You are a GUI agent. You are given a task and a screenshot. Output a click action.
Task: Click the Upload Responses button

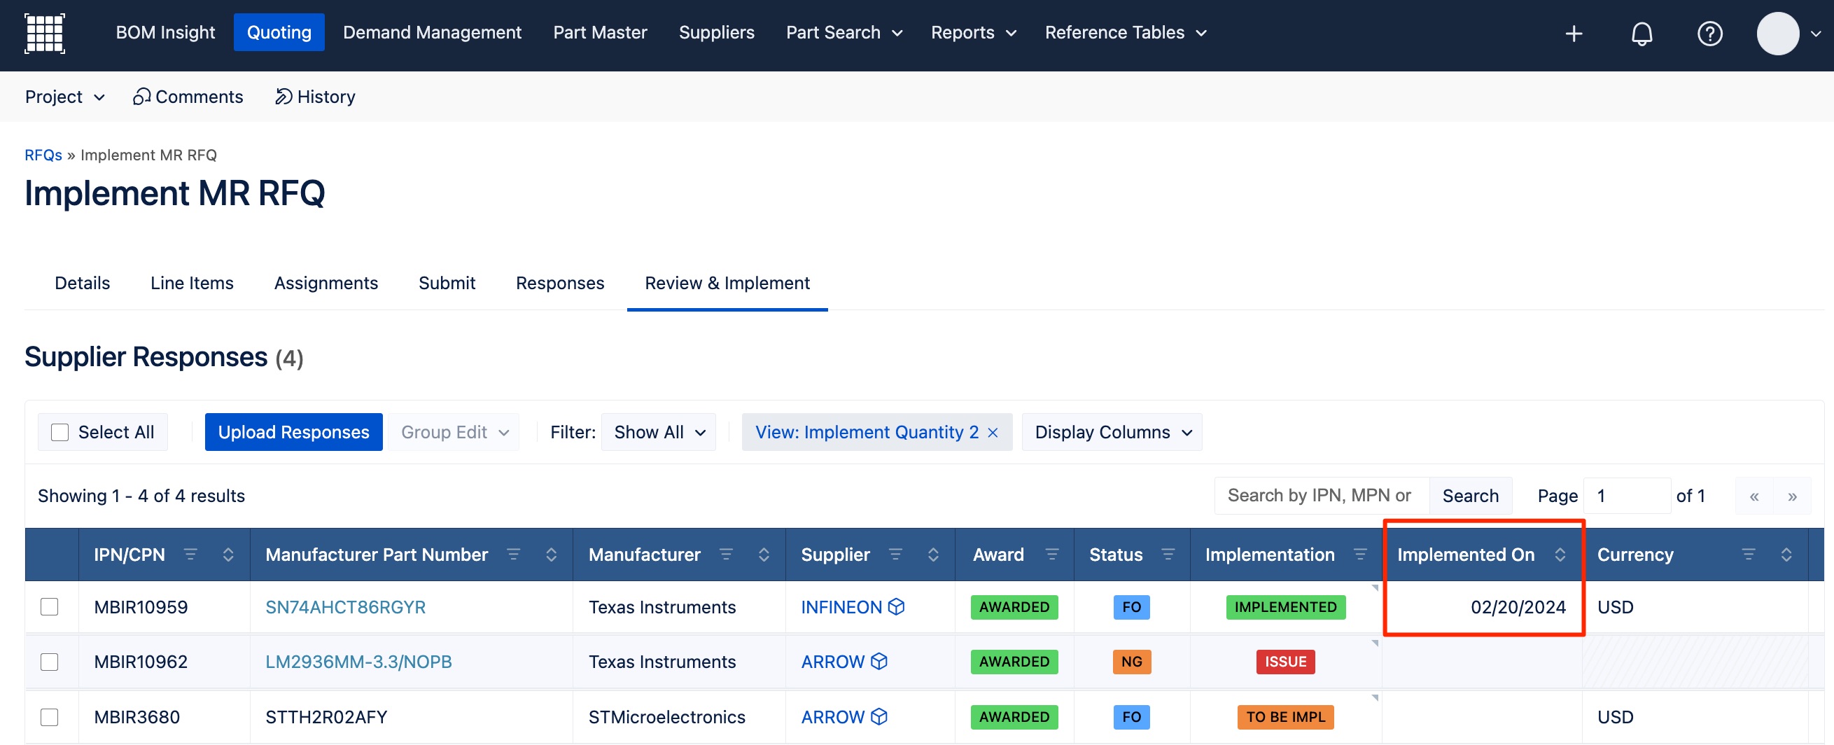click(293, 432)
